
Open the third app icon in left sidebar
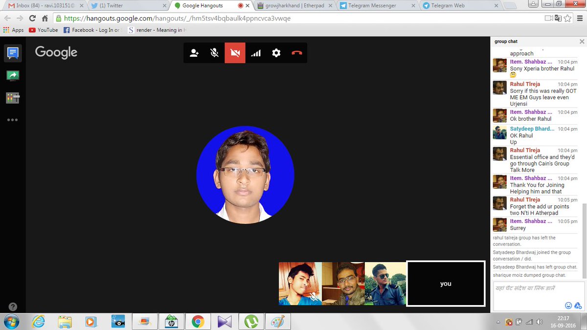click(13, 98)
